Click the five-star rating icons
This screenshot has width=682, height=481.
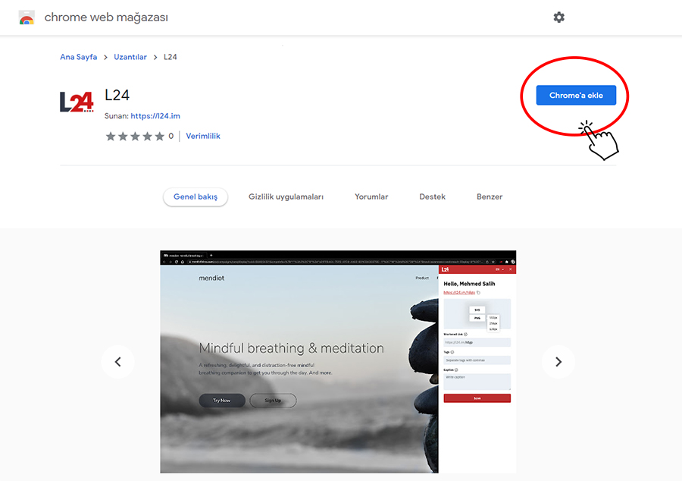pos(135,137)
